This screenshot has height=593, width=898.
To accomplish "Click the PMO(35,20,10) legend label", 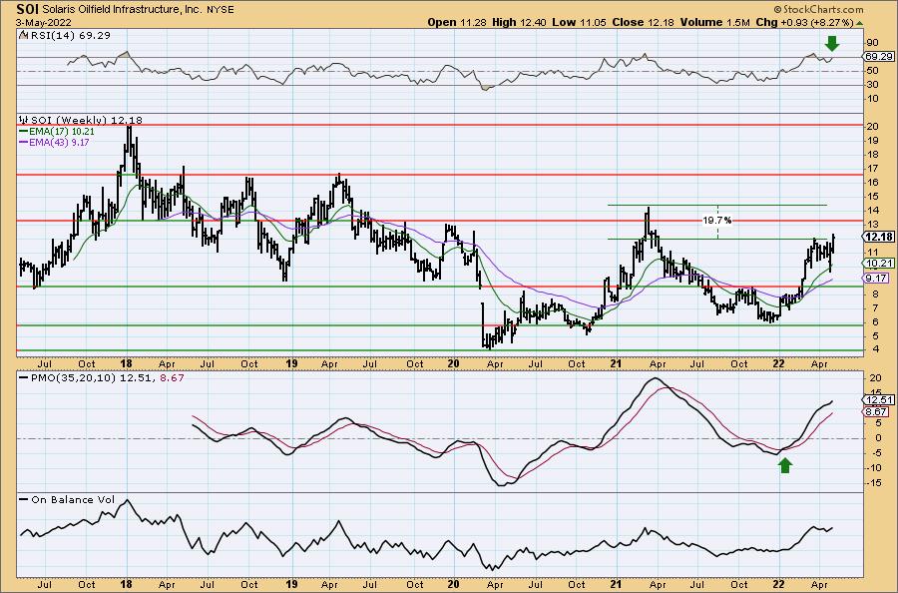I will click(x=74, y=377).
